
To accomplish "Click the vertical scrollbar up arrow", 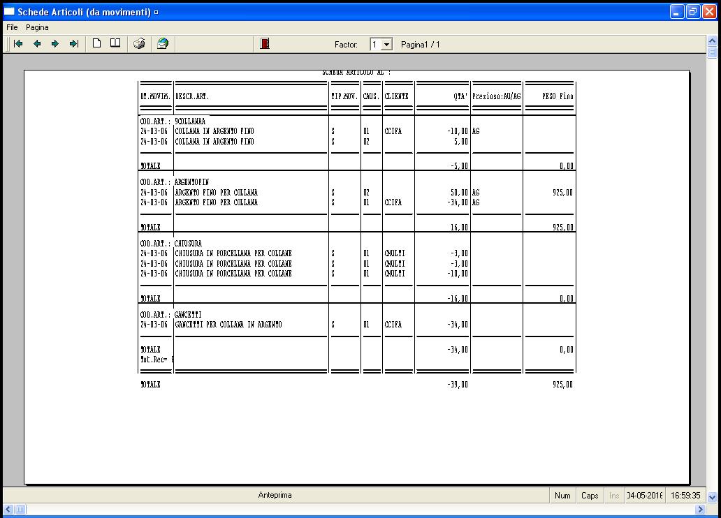I will pyautogui.click(x=712, y=41).
